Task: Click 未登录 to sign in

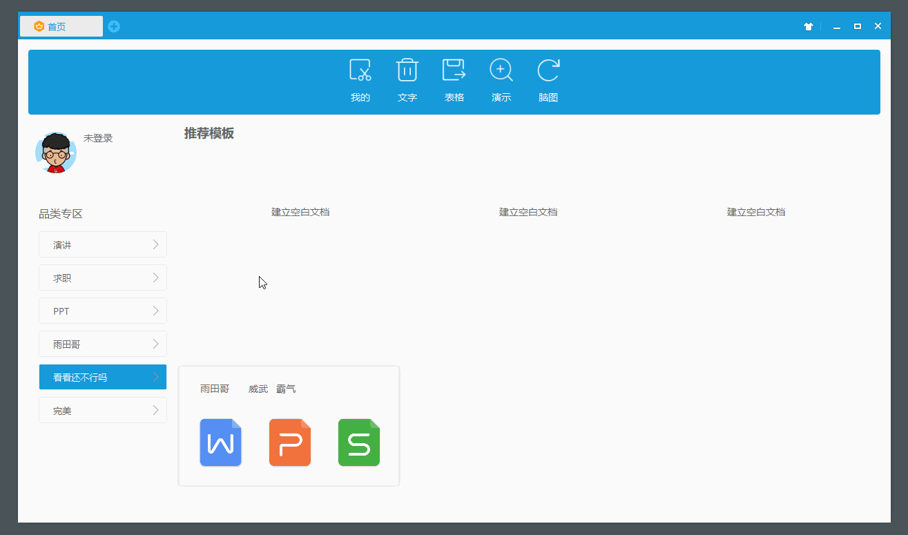Action: tap(98, 137)
